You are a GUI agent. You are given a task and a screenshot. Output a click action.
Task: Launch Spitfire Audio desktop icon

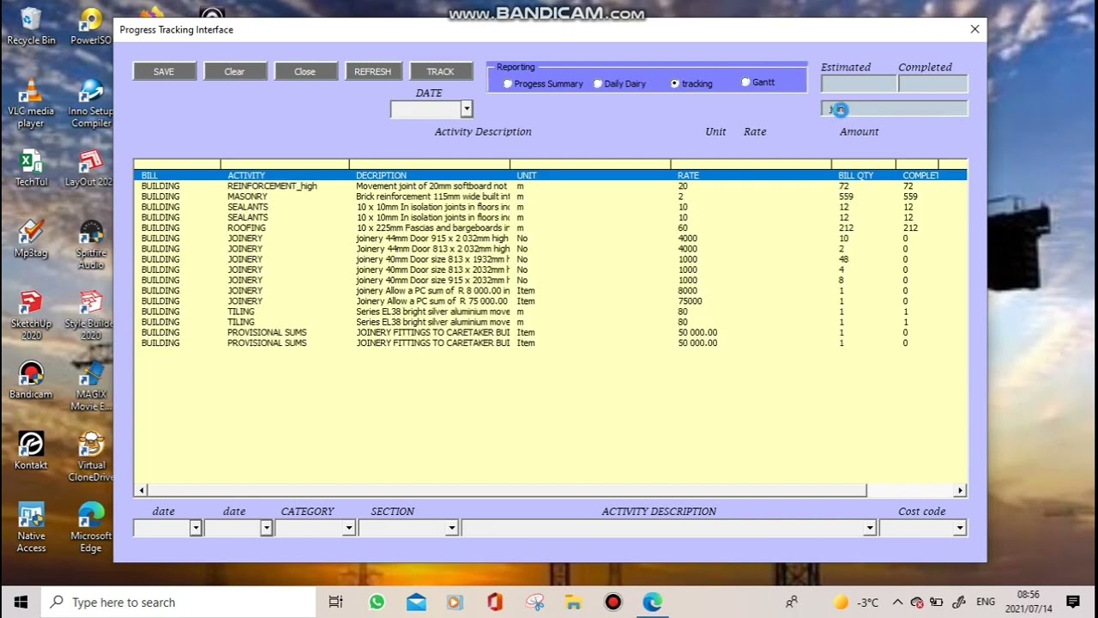coord(91,245)
